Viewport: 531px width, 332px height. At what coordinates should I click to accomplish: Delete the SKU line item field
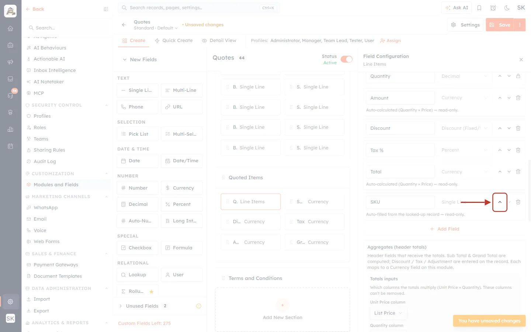[518, 202]
